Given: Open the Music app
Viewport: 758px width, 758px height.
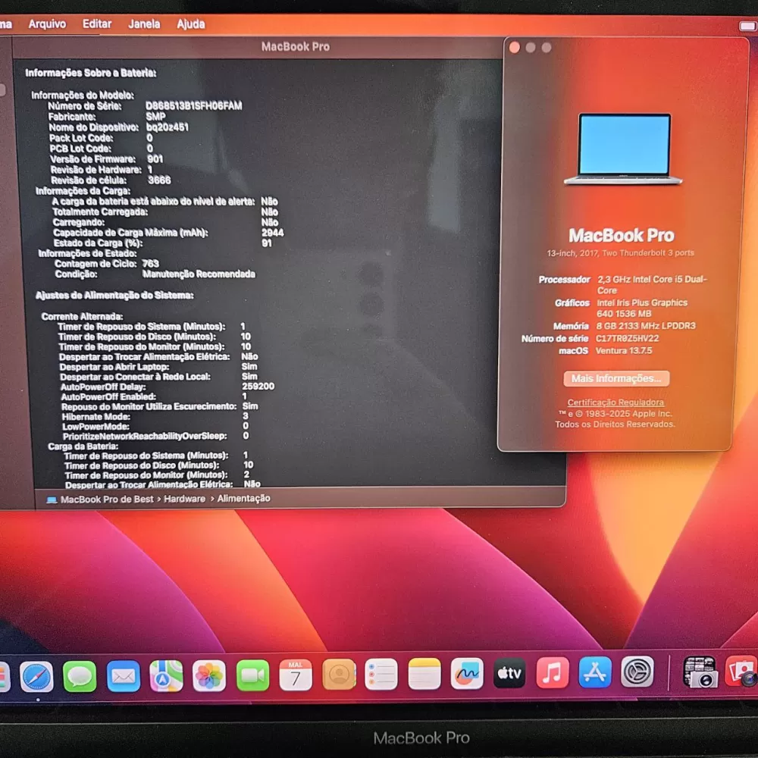Looking at the screenshot, I should point(553,672).
